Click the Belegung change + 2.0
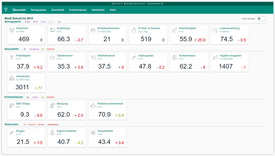 [x=79, y=115]
